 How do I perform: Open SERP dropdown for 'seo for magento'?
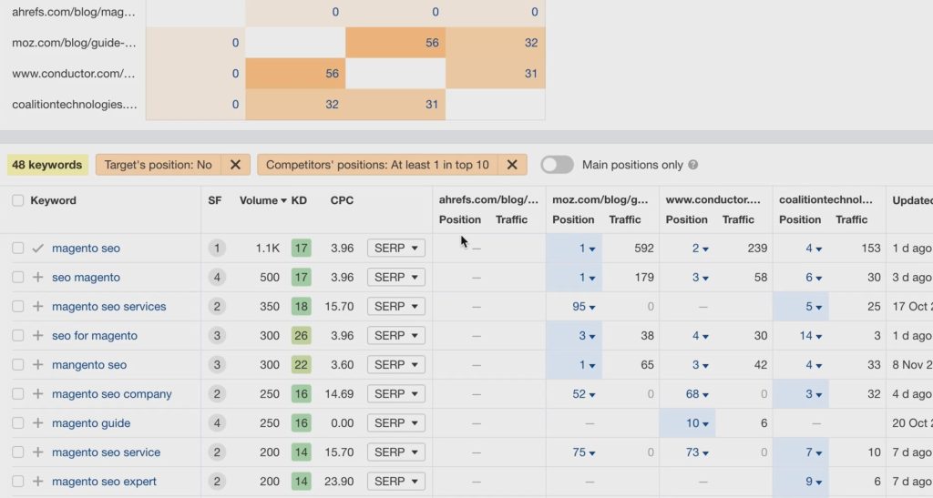click(x=395, y=335)
